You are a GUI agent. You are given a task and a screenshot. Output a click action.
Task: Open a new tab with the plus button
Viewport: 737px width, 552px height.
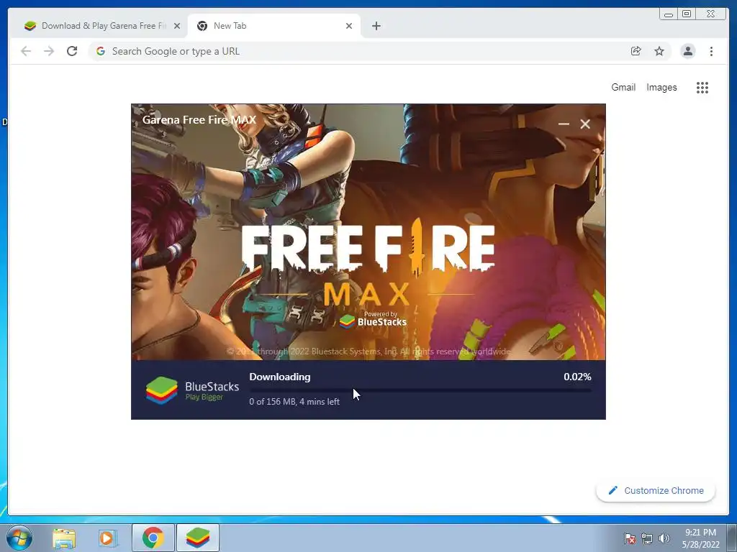pyautogui.click(x=376, y=26)
